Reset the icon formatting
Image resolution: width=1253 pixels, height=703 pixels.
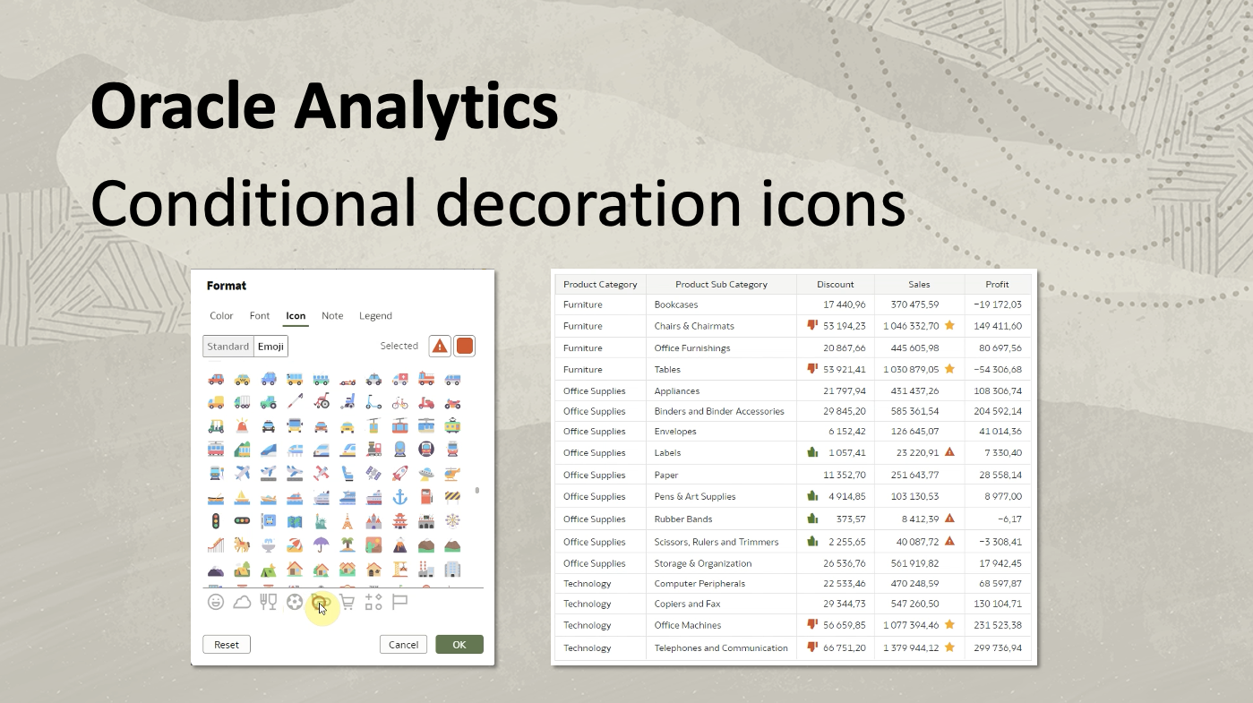pyautogui.click(x=226, y=644)
